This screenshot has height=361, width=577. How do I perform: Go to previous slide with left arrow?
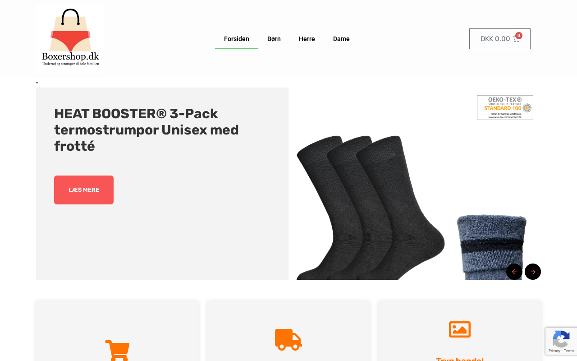point(514,272)
